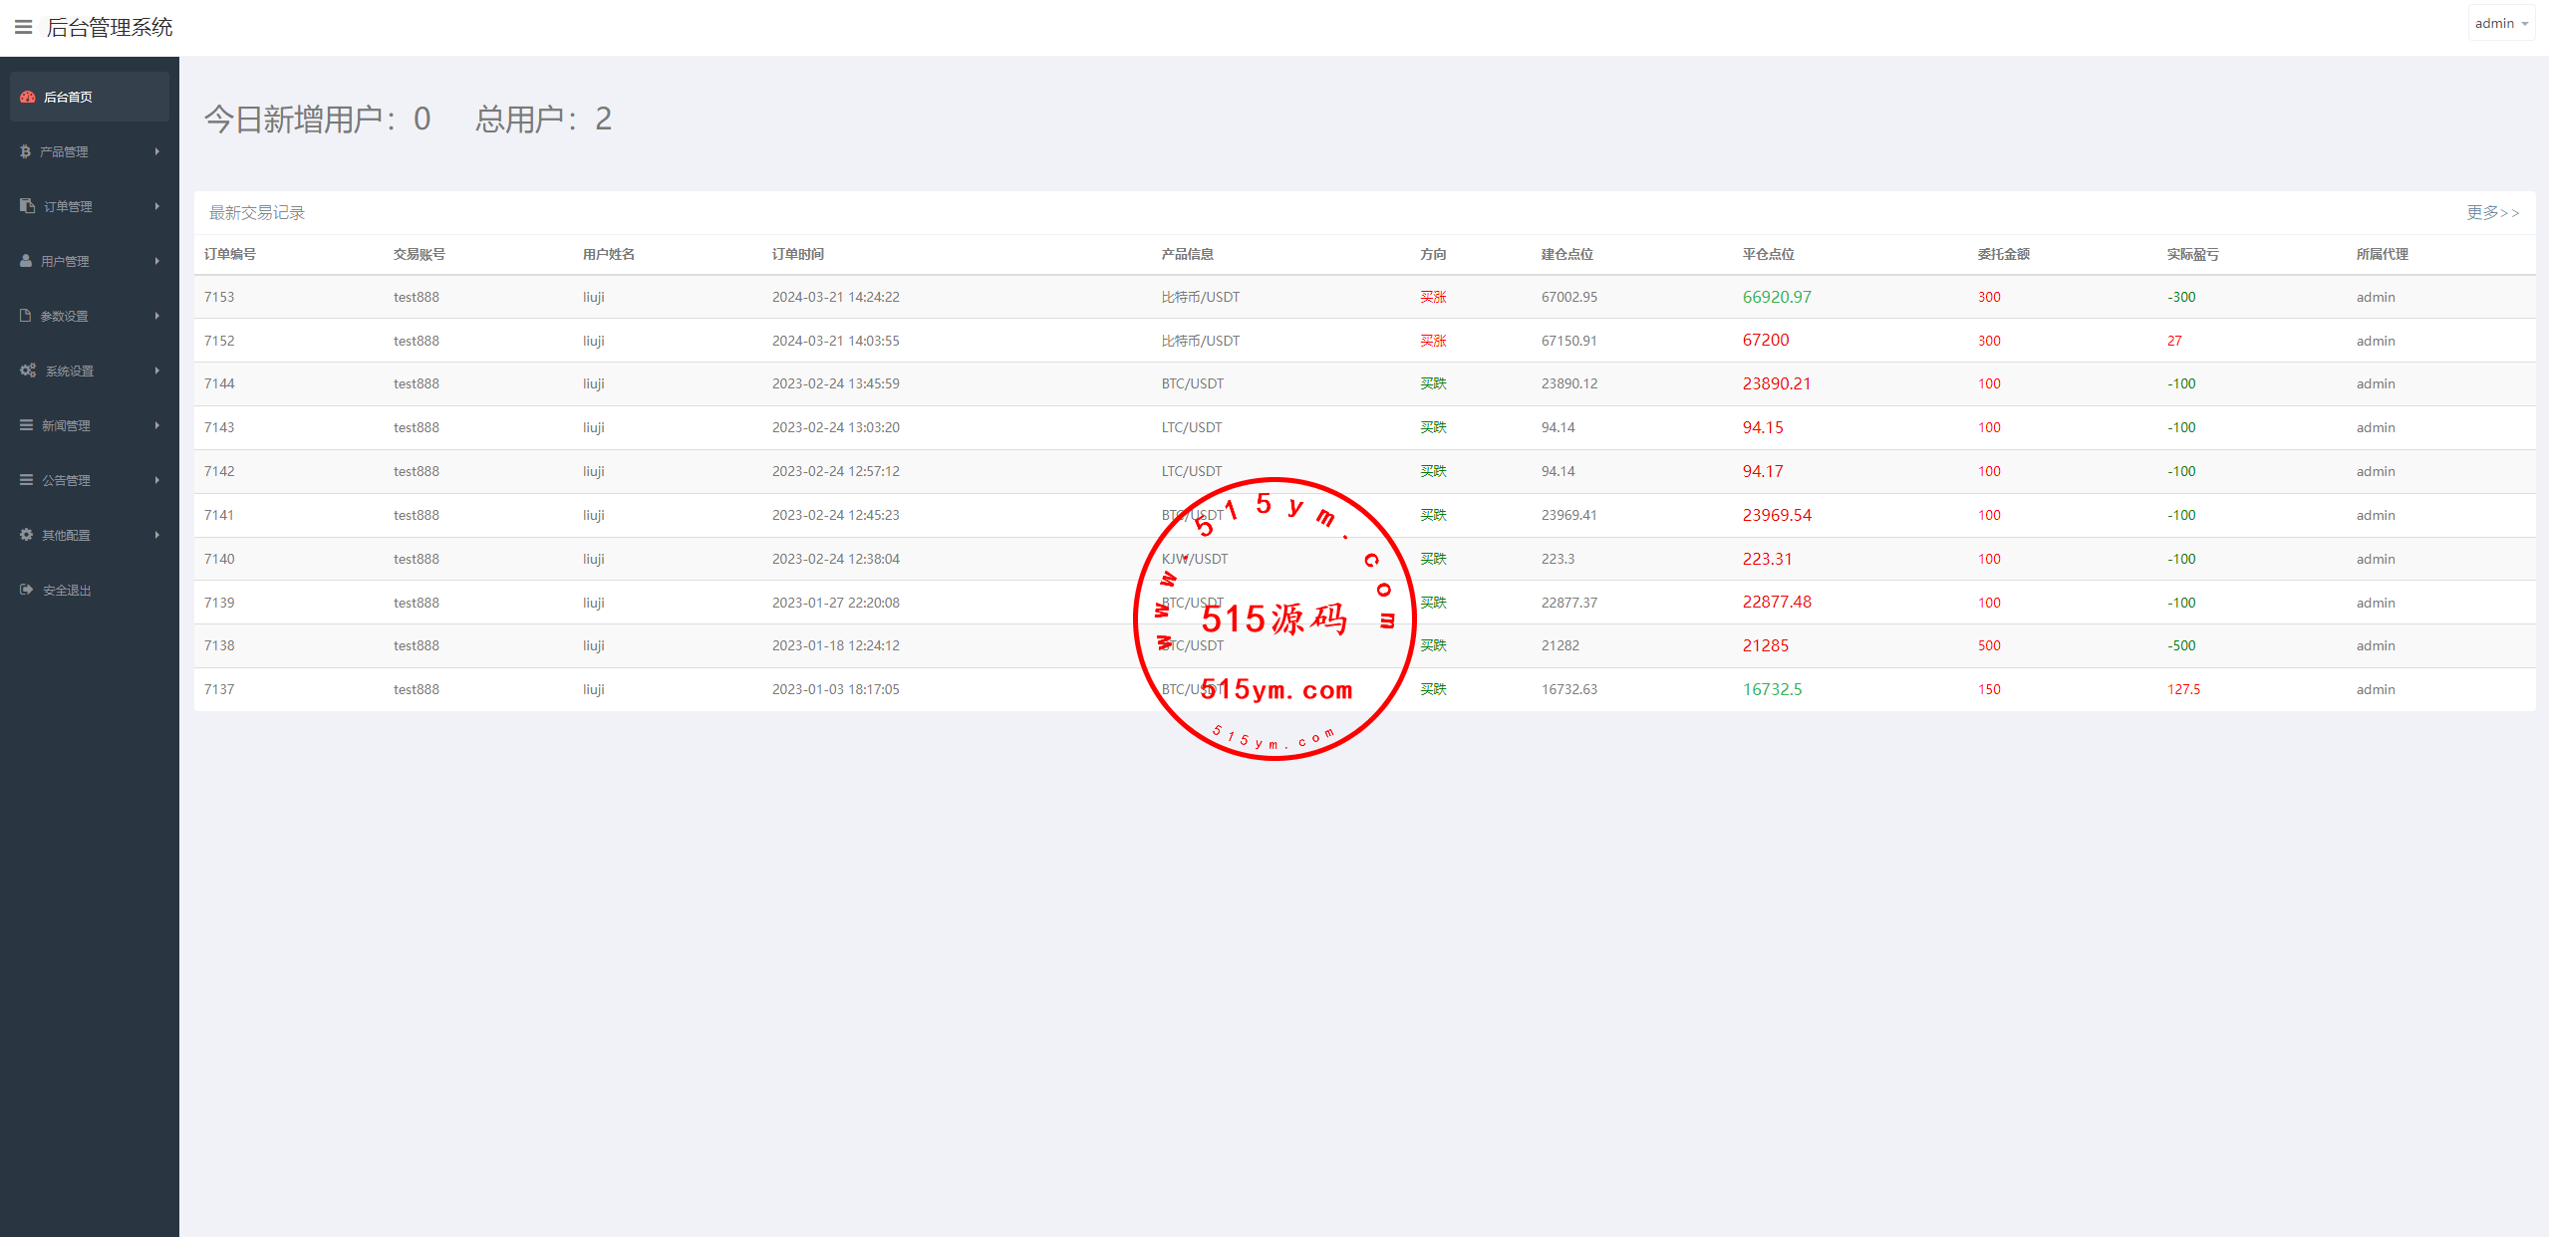This screenshot has height=1237, width=2549.
Task: Open the admin account dropdown
Action: coord(2500,24)
